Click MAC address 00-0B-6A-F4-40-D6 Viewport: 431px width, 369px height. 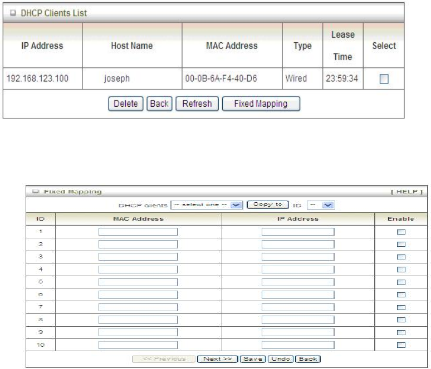coord(221,78)
